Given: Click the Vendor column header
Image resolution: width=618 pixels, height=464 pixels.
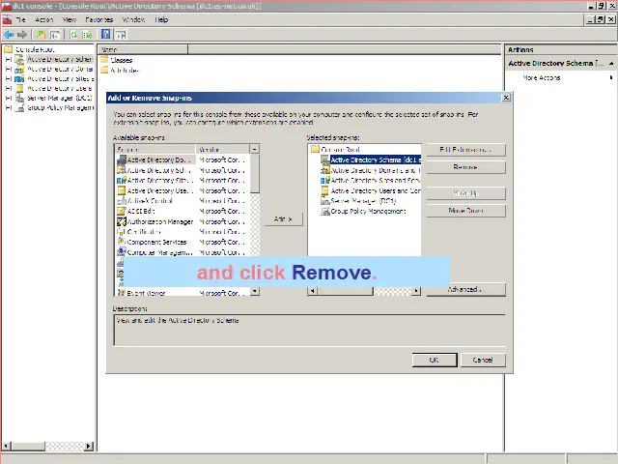Looking at the screenshot, I should pos(223,149).
